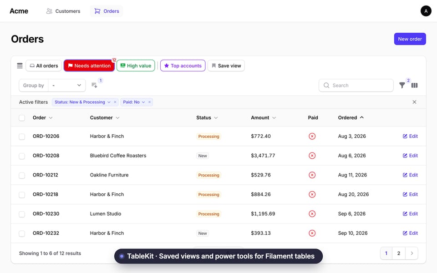
Task: Edit order ORD-10218
Action: point(410,194)
